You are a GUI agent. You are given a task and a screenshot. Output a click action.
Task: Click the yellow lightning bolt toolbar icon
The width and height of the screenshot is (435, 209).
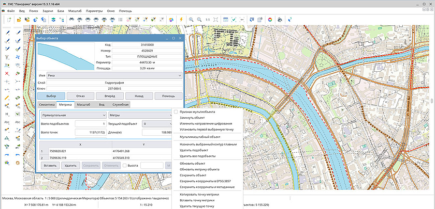[x=181, y=19]
